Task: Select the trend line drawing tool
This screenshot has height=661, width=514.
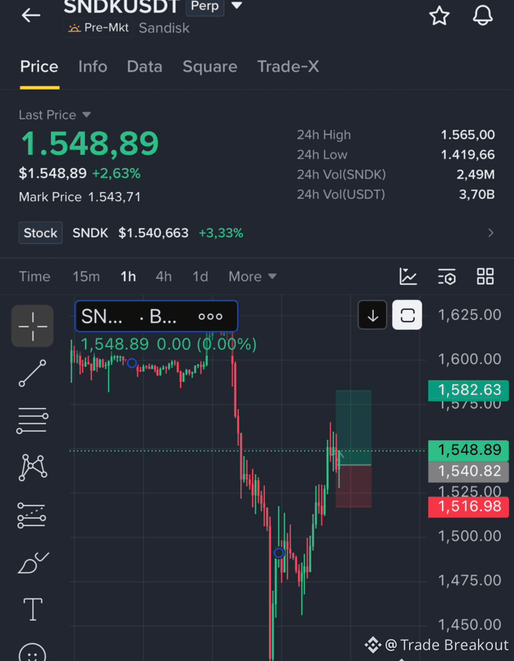Action: tap(32, 373)
